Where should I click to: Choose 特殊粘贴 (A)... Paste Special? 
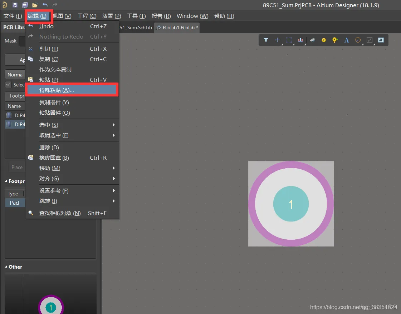72,90
